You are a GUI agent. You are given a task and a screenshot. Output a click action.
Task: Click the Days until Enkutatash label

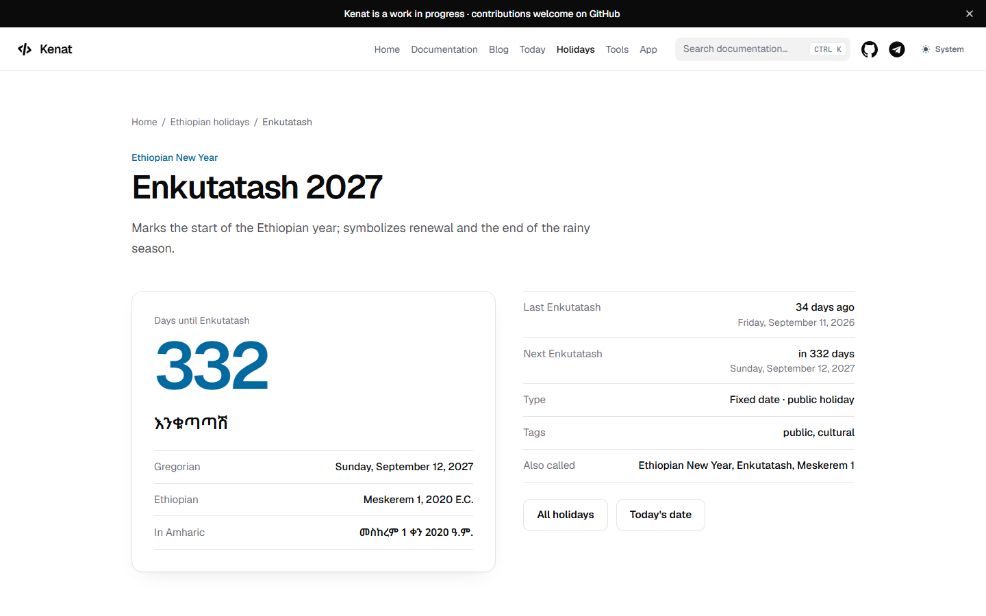202,320
